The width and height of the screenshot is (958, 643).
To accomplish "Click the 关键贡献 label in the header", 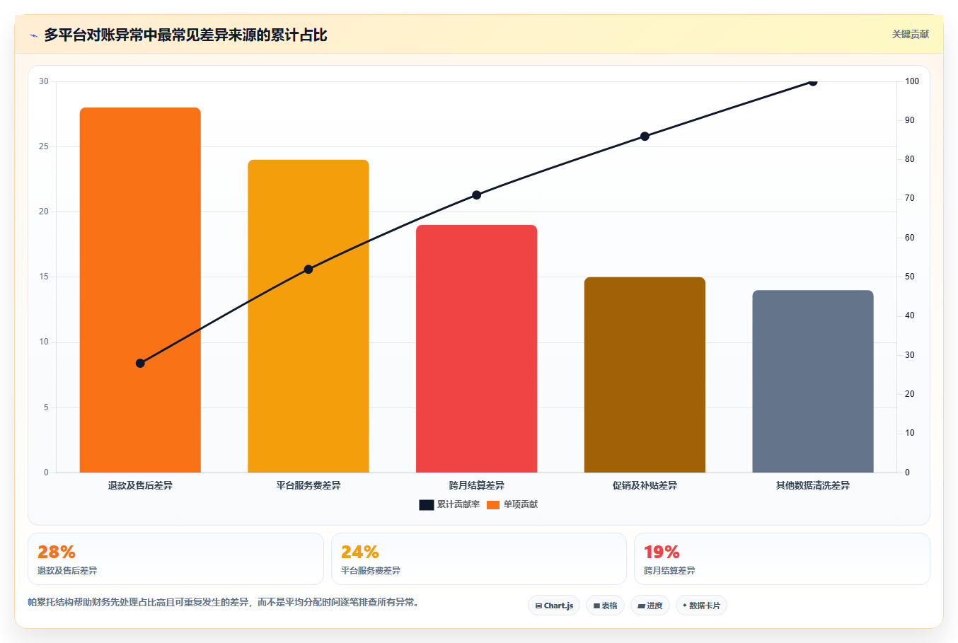I will 910,34.
